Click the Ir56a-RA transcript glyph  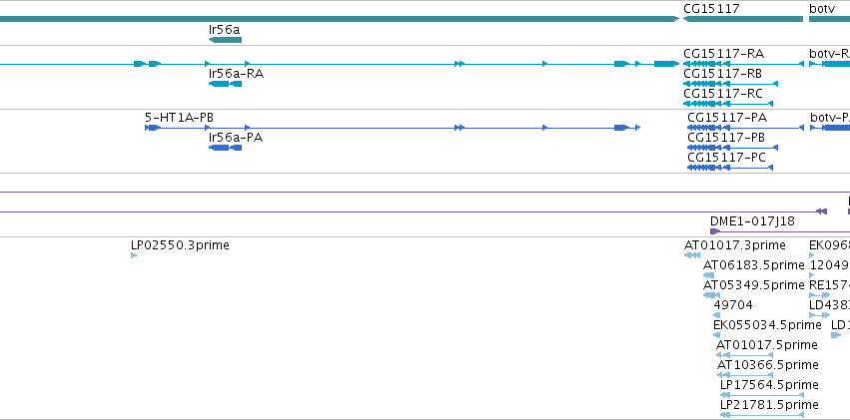tap(225, 84)
